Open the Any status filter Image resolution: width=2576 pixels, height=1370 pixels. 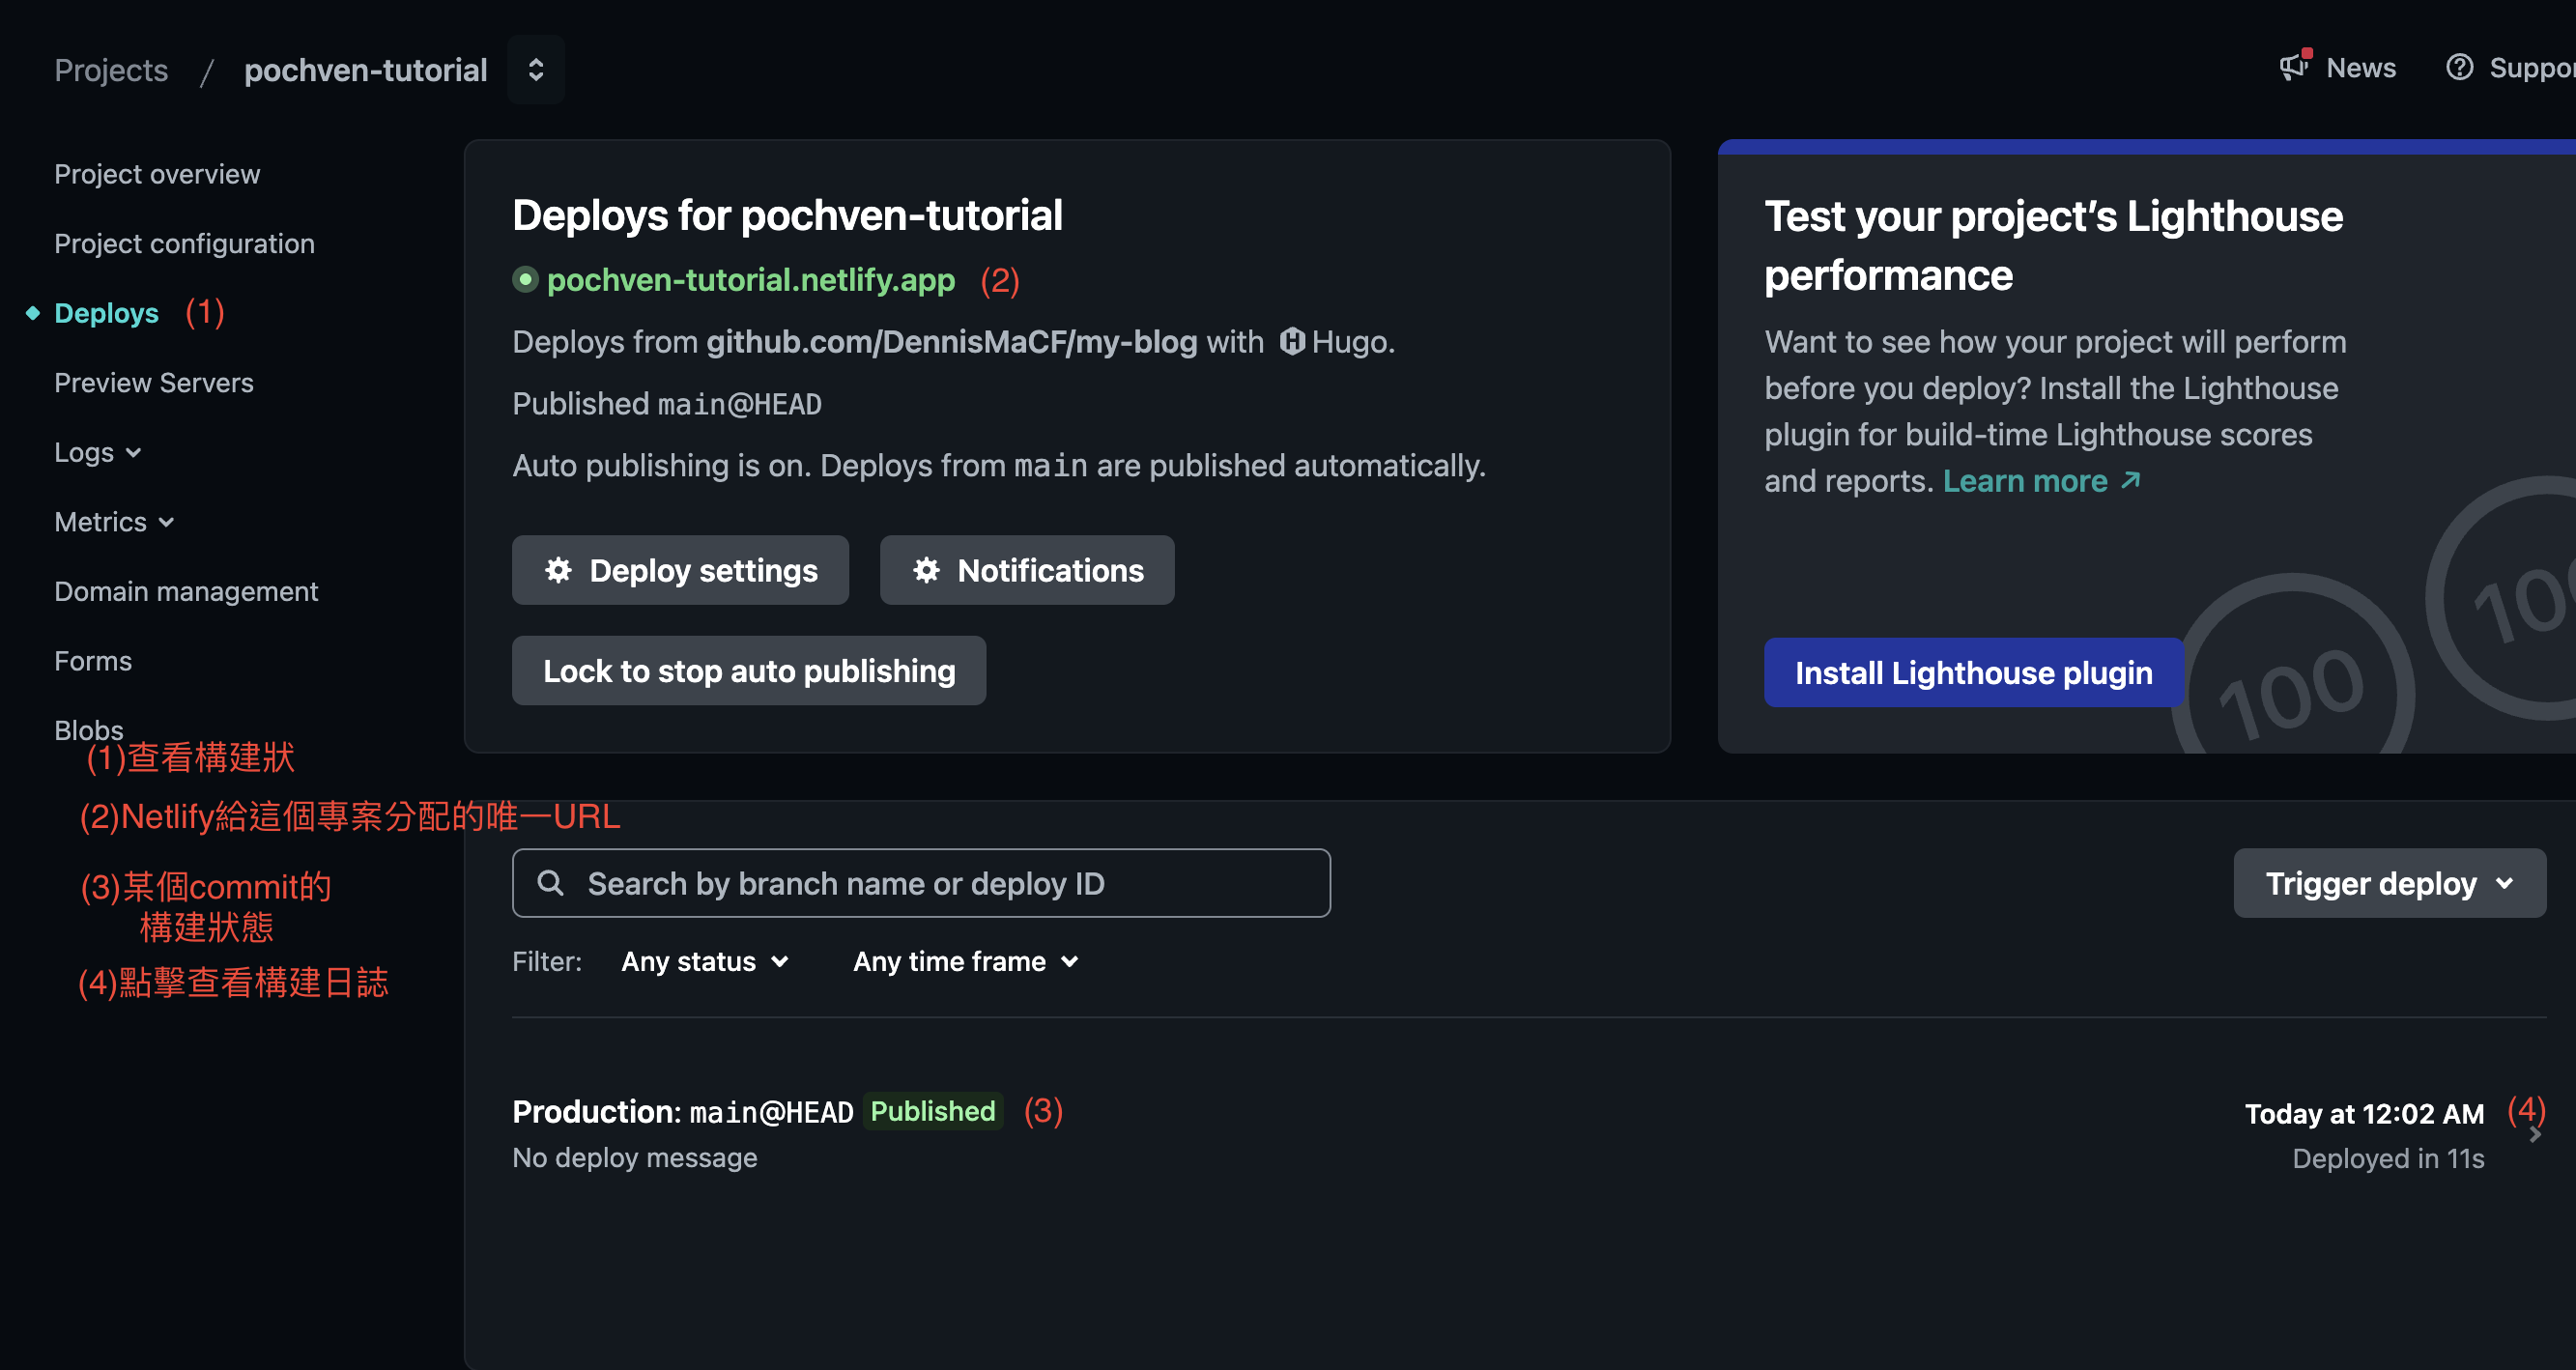coord(705,961)
